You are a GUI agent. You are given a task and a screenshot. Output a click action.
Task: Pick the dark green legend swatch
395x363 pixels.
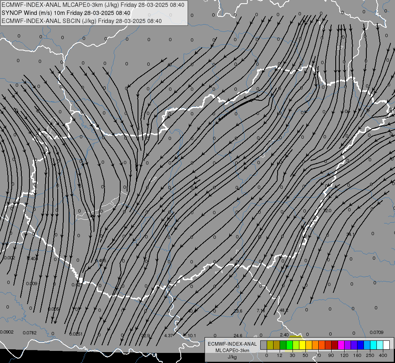[283, 345]
